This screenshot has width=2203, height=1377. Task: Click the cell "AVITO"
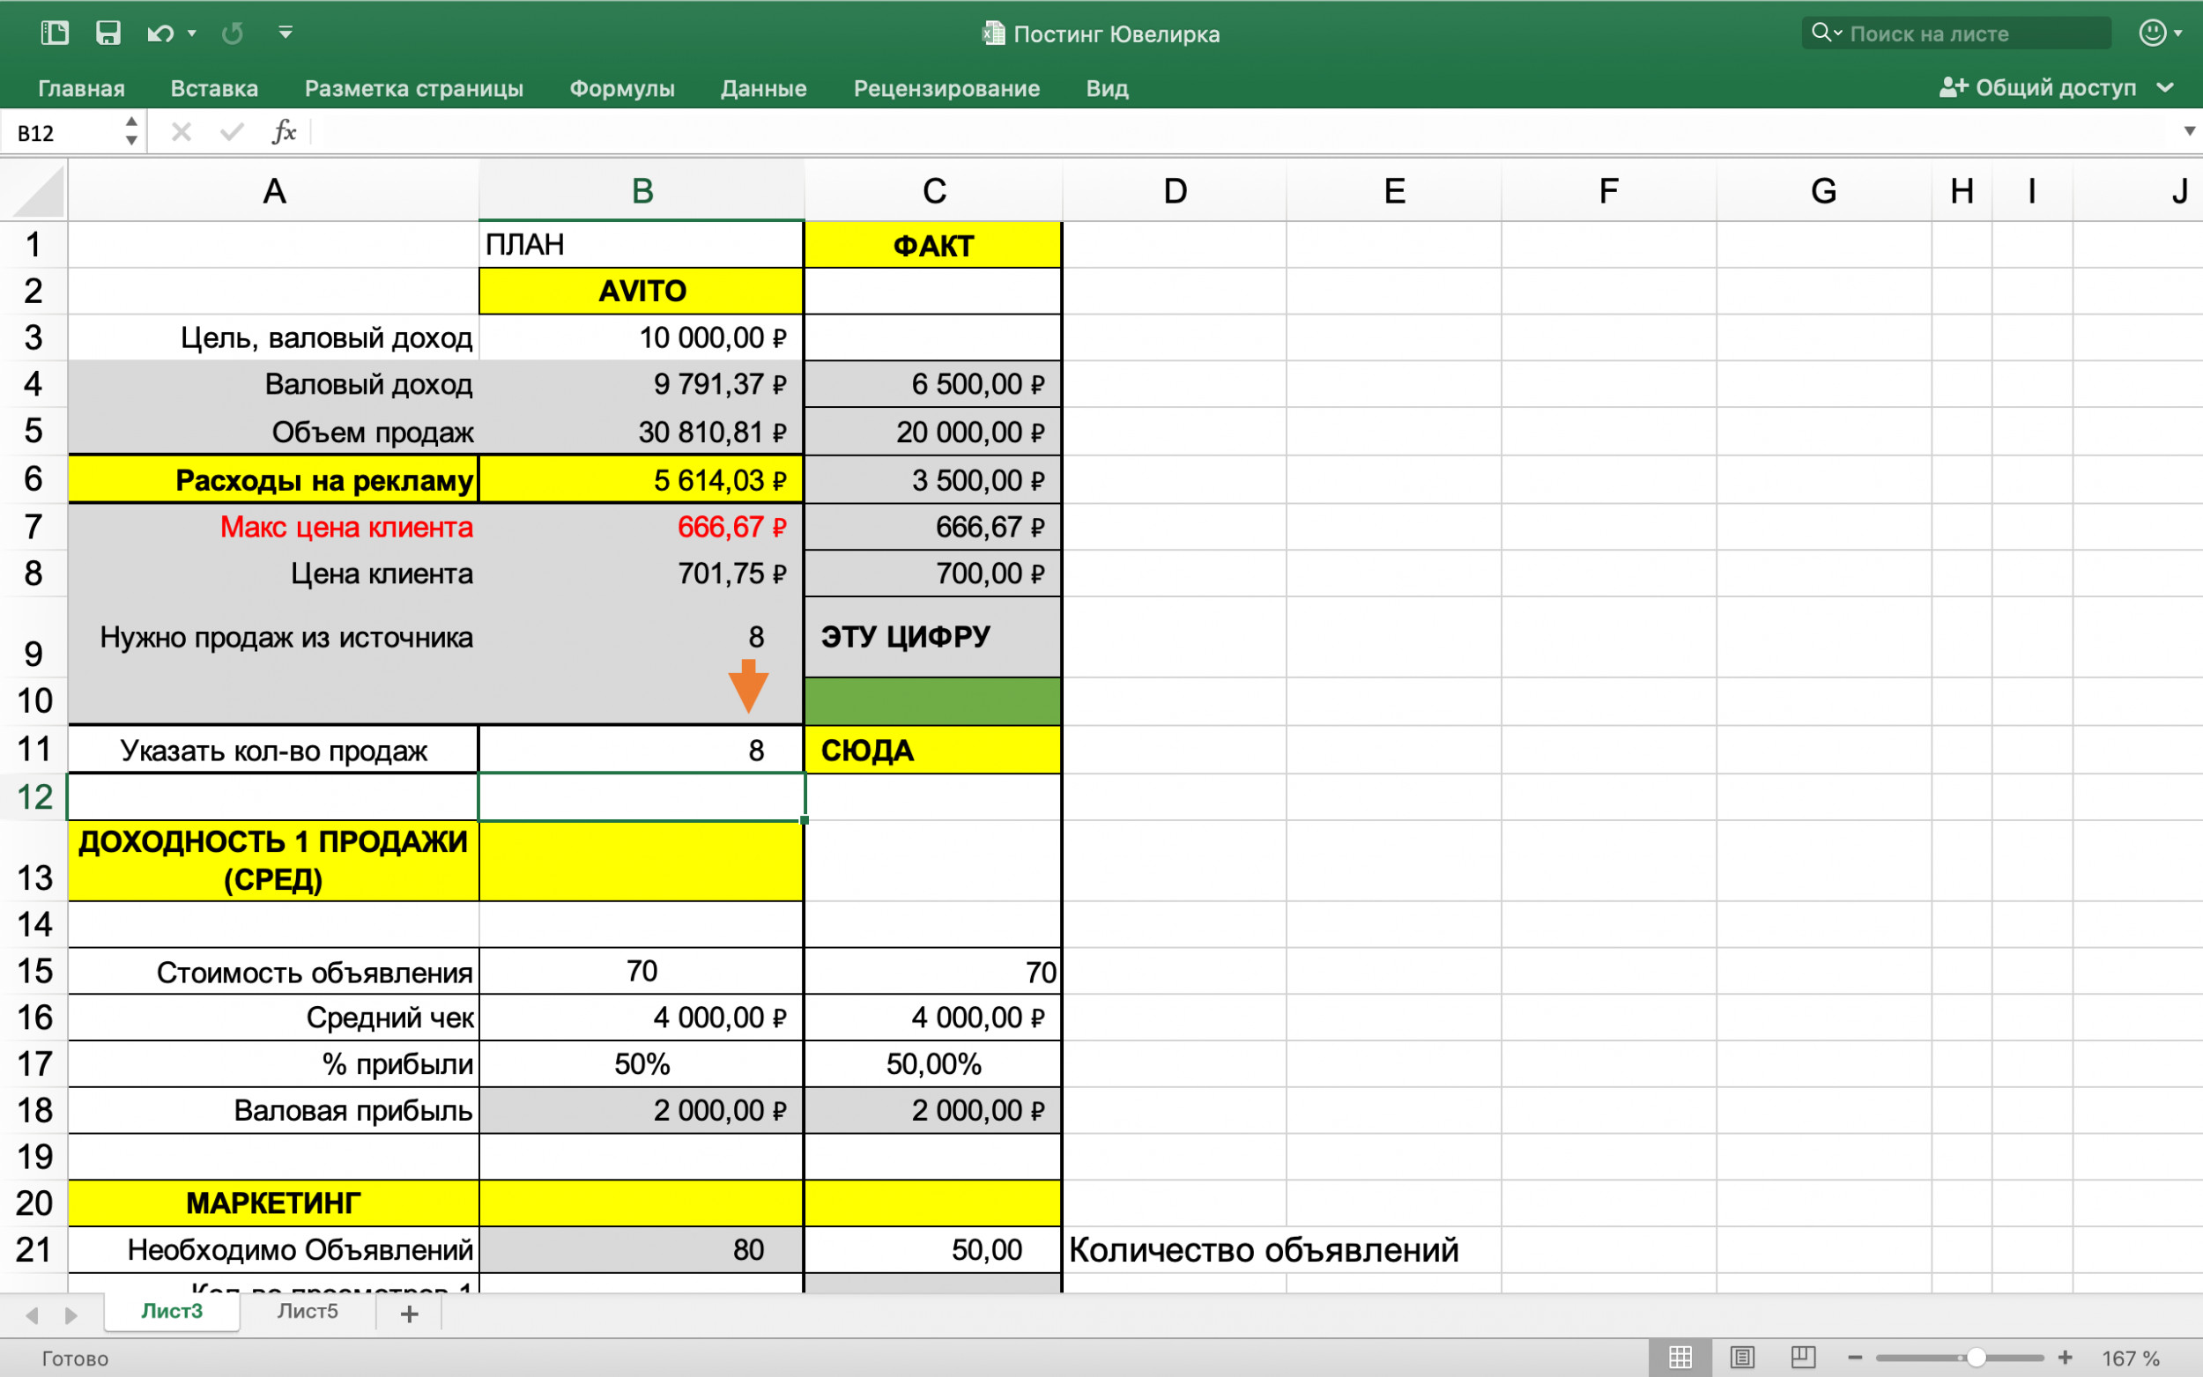(x=642, y=291)
